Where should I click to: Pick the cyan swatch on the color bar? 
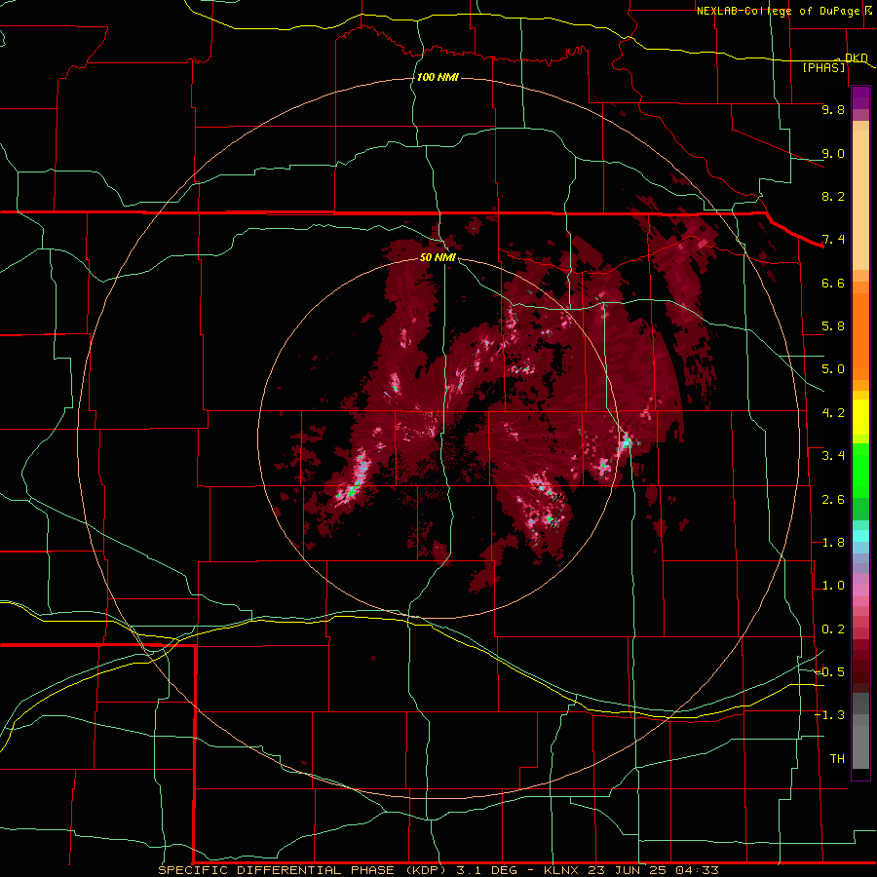click(x=860, y=536)
